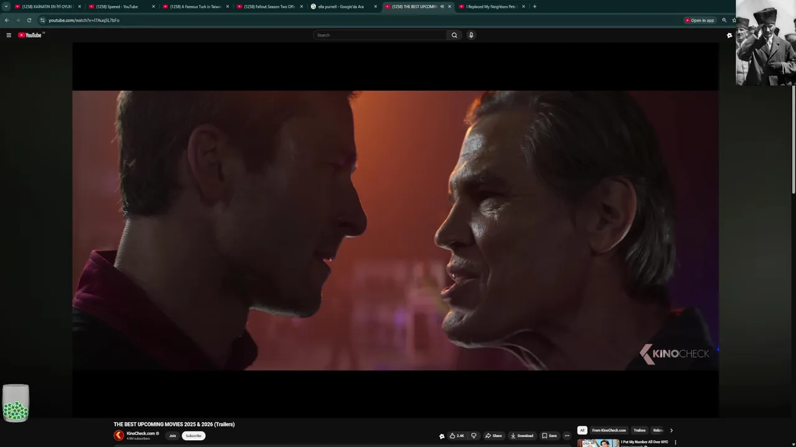Screen dimensions: 796x447
Task: Click the green marbles jar widget
Action: click(16, 404)
